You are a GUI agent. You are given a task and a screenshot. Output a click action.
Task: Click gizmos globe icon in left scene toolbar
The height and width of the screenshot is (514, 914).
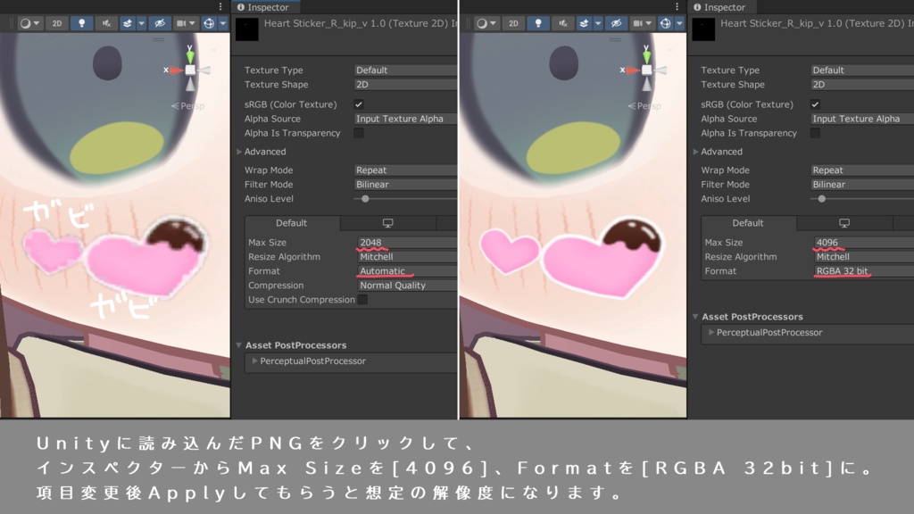click(209, 23)
